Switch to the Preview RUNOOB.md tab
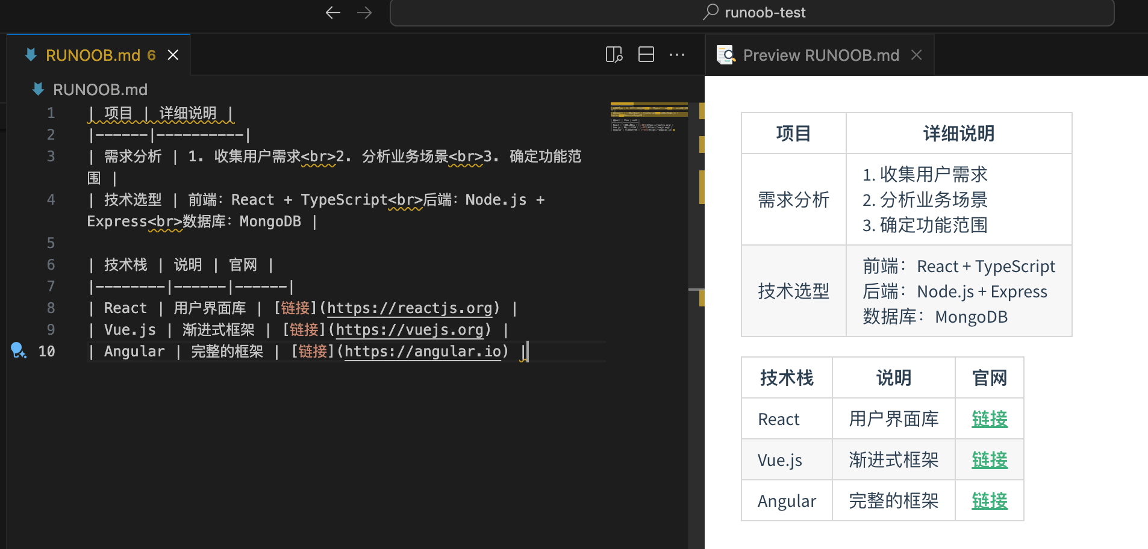1148x549 pixels. click(x=820, y=55)
